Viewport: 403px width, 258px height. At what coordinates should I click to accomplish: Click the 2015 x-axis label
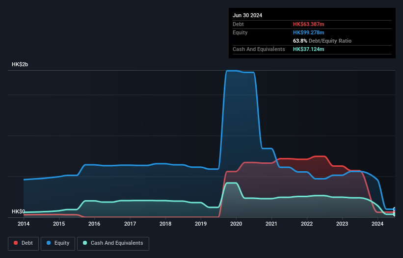pyautogui.click(x=59, y=224)
